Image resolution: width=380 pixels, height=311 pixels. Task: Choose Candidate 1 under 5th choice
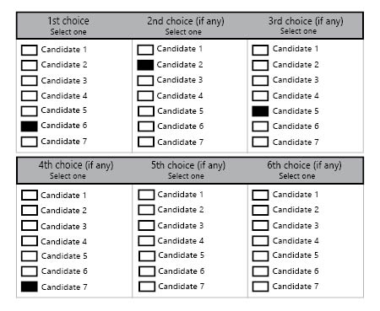click(146, 195)
